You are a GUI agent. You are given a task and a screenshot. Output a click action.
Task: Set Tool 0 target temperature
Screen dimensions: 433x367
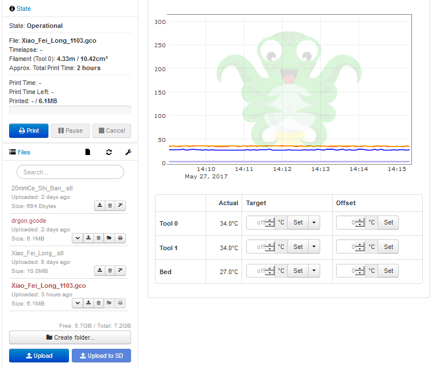click(298, 223)
